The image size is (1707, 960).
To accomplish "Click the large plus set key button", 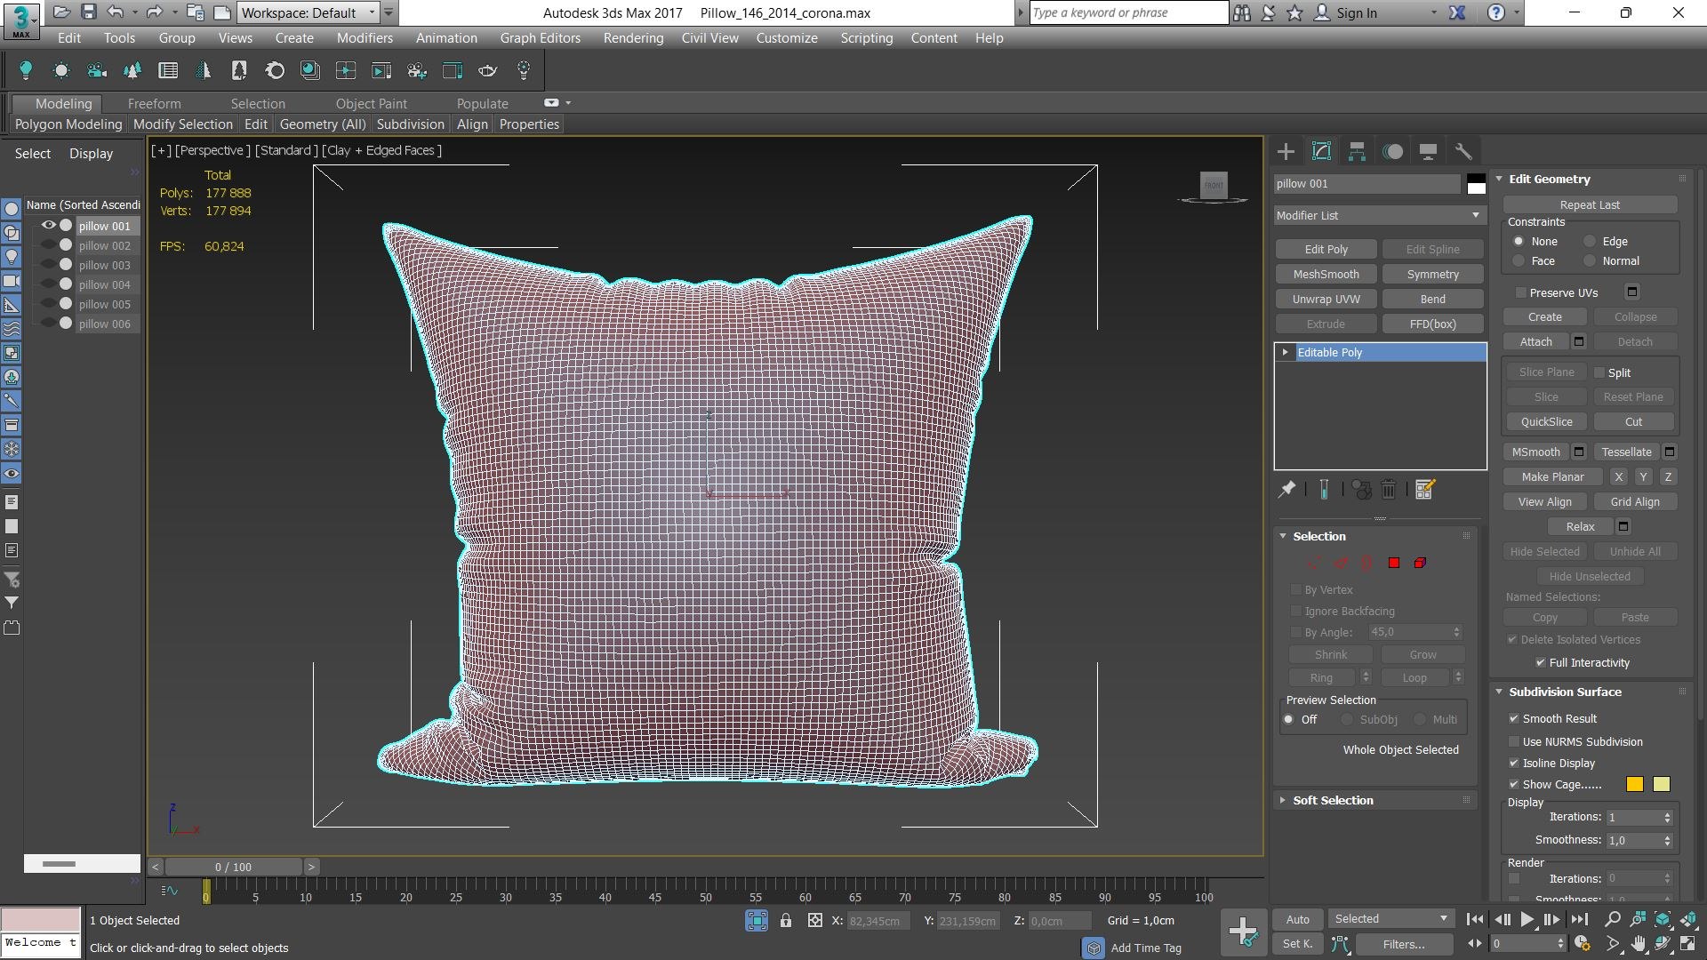I will click(1242, 931).
